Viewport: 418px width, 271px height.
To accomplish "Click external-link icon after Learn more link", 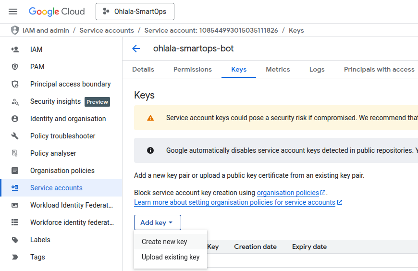I will pos(340,202).
